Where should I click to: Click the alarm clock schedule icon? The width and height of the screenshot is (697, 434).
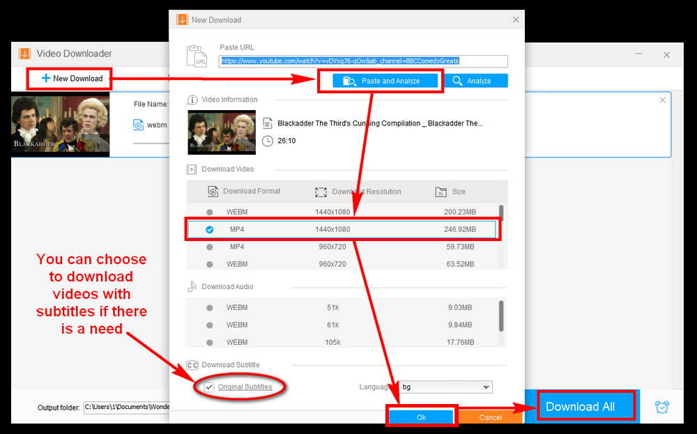(663, 407)
